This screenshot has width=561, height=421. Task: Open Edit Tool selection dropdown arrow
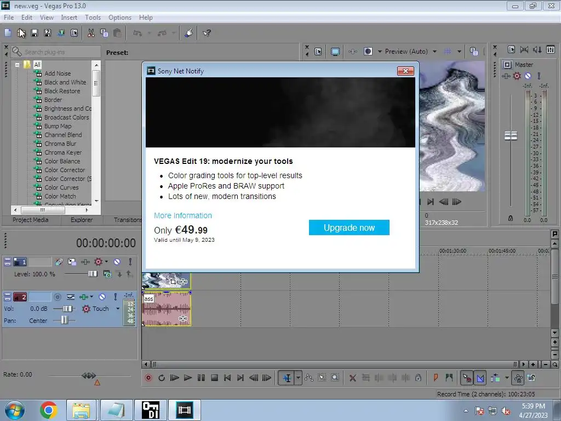coord(298,378)
